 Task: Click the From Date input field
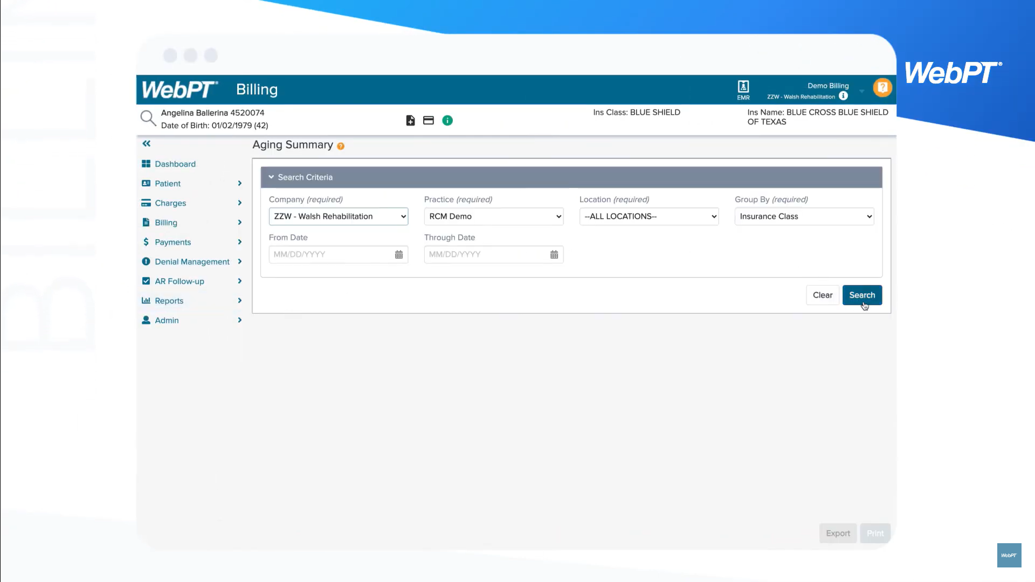[331, 254]
